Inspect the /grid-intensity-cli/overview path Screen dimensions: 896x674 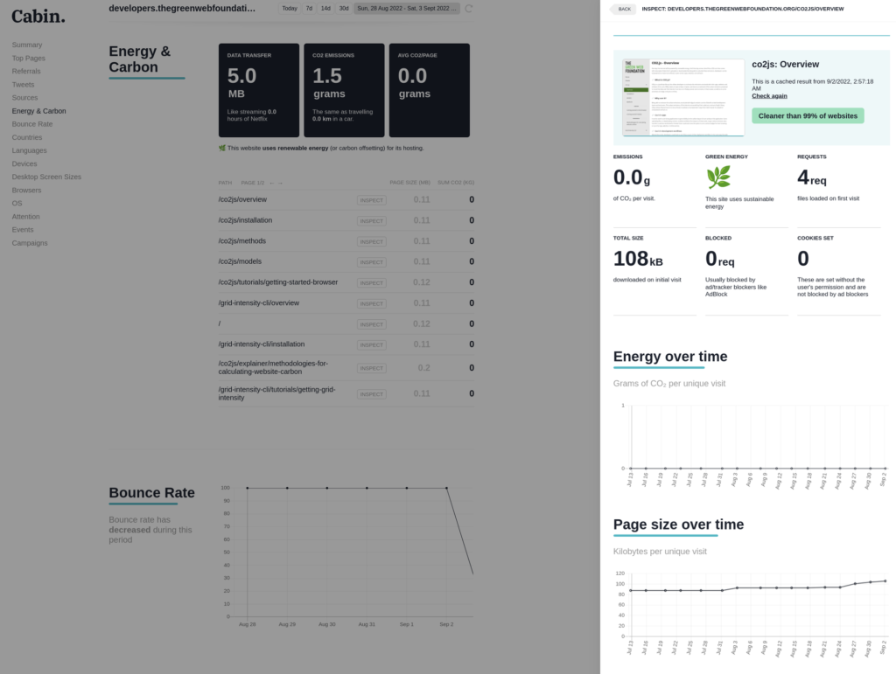coord(371,303)
